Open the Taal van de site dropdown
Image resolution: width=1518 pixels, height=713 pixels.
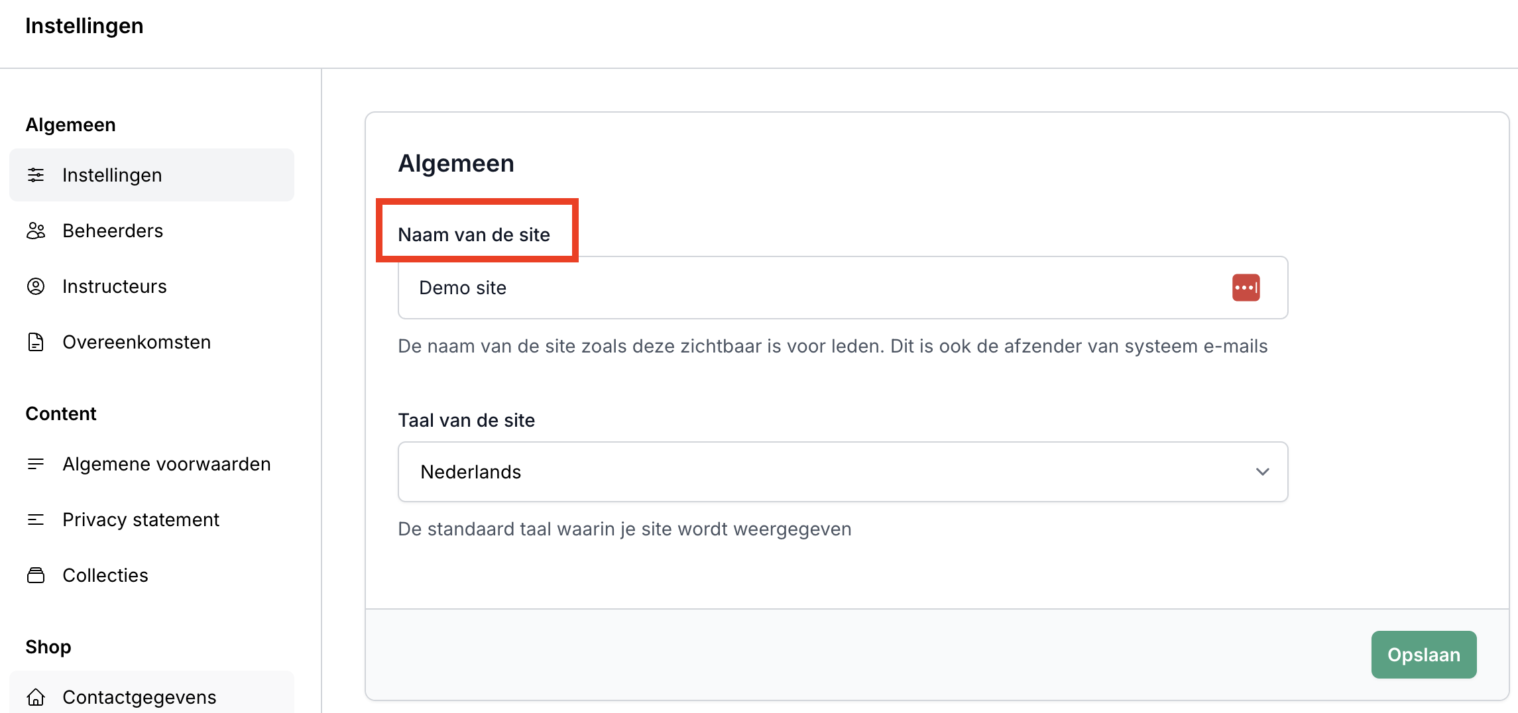pos(842,472)
